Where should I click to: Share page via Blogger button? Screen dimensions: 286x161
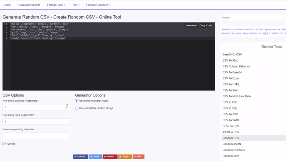pyautogui.click(x=125, y=157)
